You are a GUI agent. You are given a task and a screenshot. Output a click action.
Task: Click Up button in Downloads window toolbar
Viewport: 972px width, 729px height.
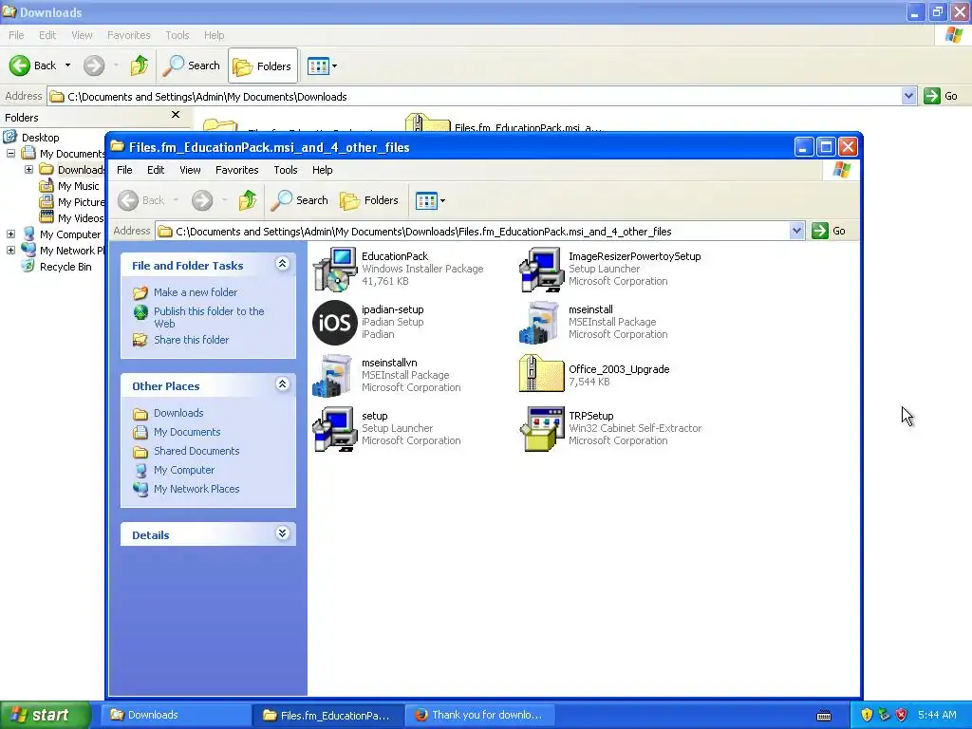140,65
